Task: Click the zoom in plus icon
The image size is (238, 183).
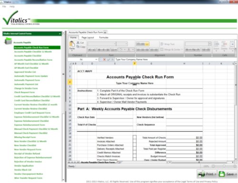Action: tap(235, 166)
